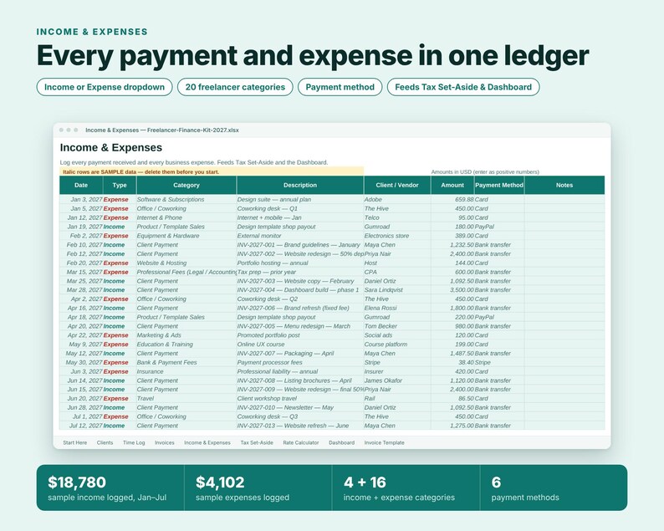Select the 'James Okafor' client cell
This screenshot has height=531, width=664.
[397, 380]
